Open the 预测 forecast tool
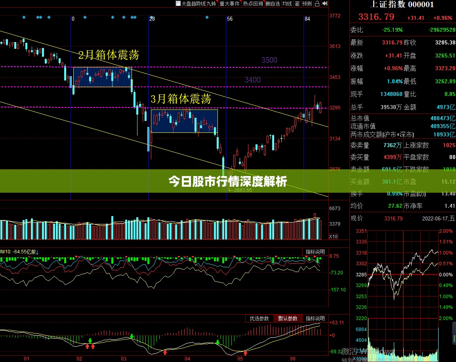The image size is (456, 362). pyautogui.click(x=307, y=4)
